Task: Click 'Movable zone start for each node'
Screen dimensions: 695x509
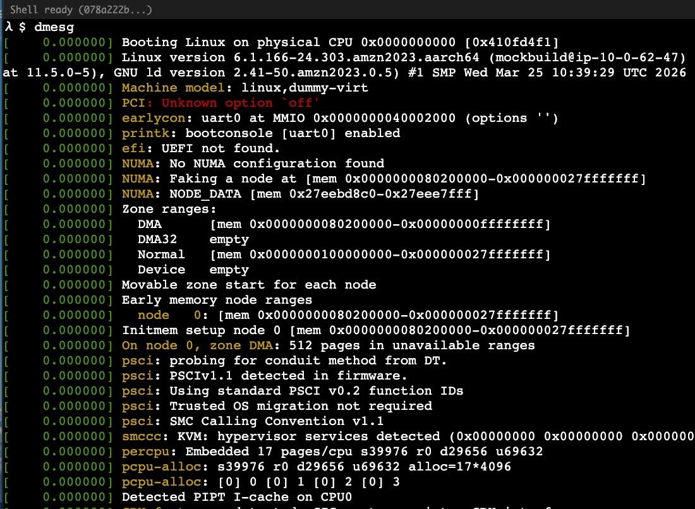Action: click(x=249, y=285)
